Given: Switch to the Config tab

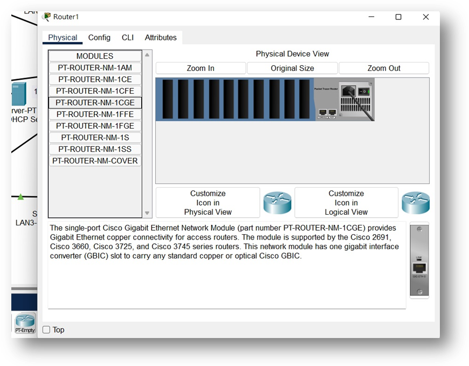Looking at the screenshot, I should [99, 38].
